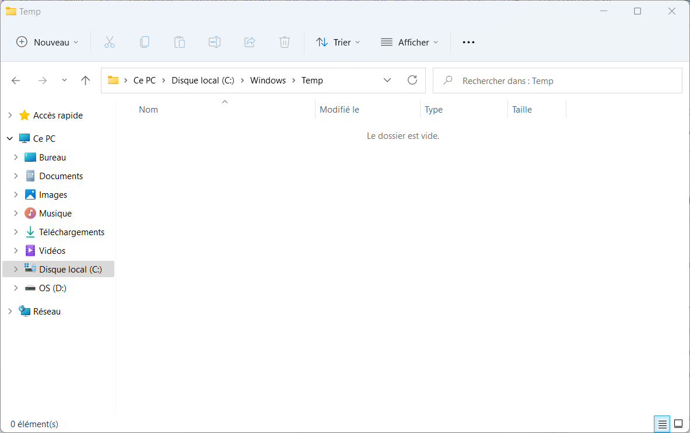Click Windows in the breadcrumb path
690x433 pixels.
pyautogui.click(x=268, y=81)
